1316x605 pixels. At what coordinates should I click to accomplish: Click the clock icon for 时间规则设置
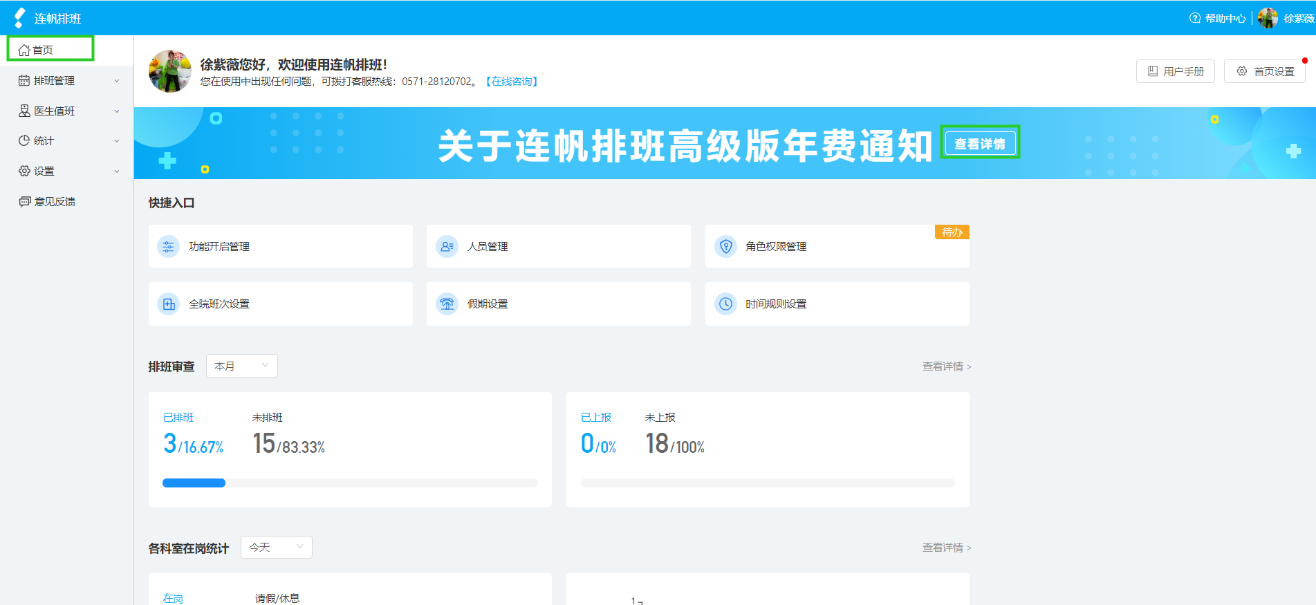725,304
